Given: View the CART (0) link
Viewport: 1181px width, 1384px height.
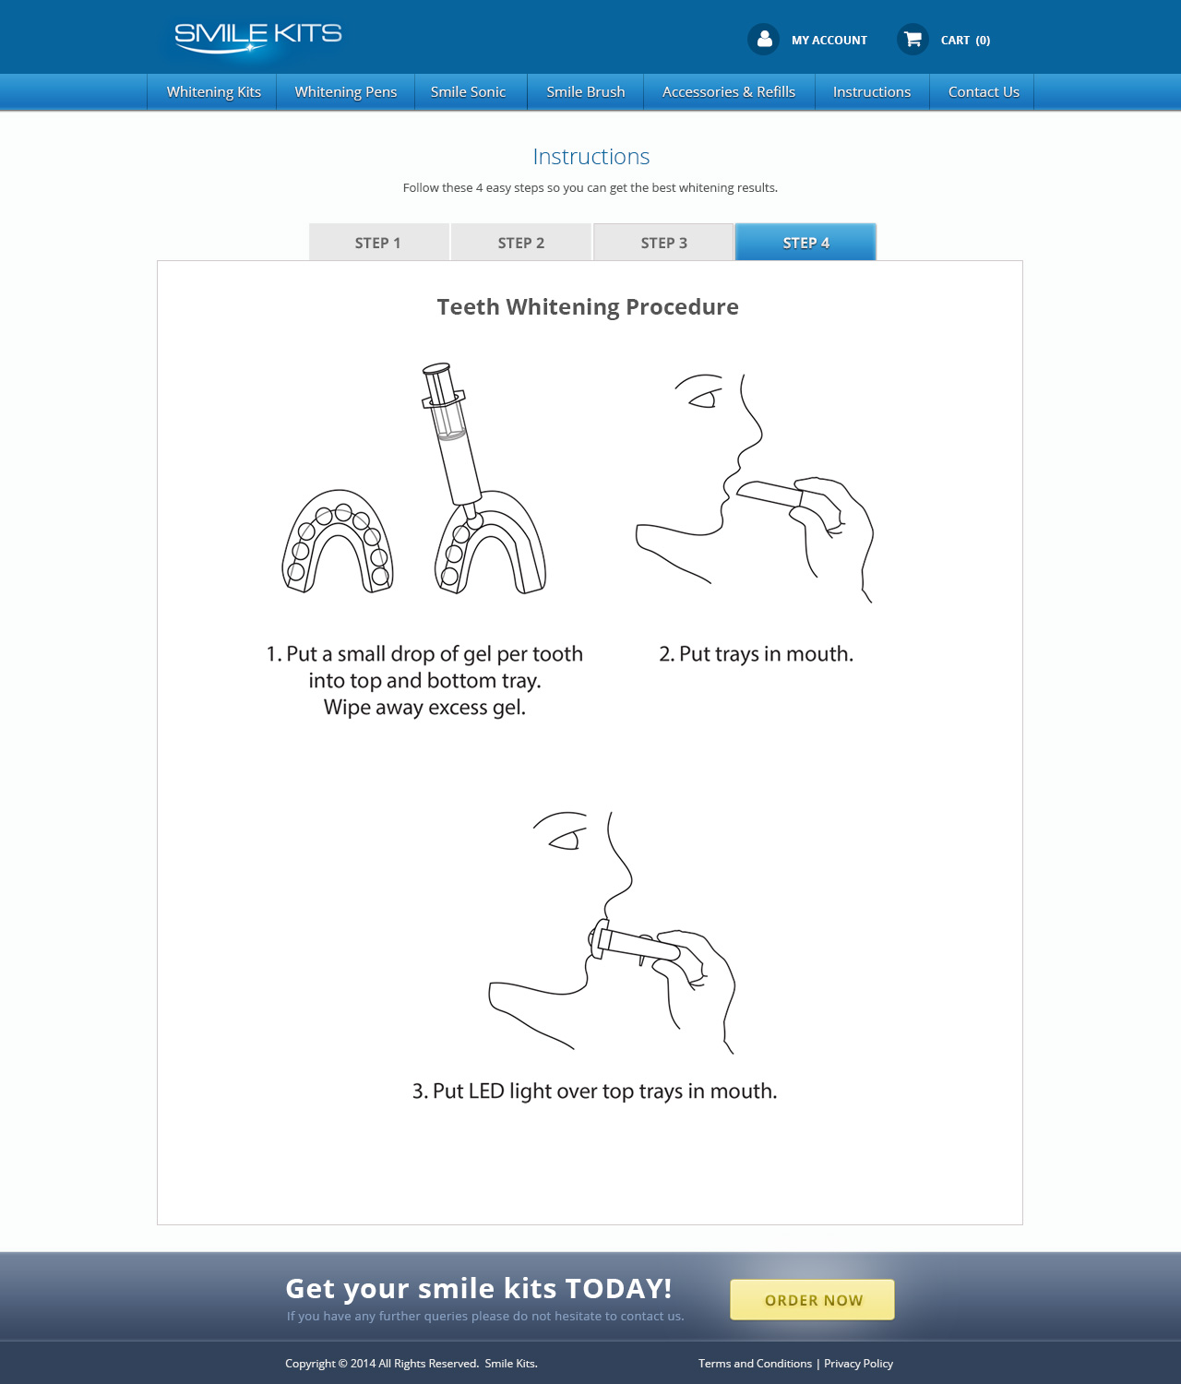Looking at the screenshot, I should (x=965, y=41).
